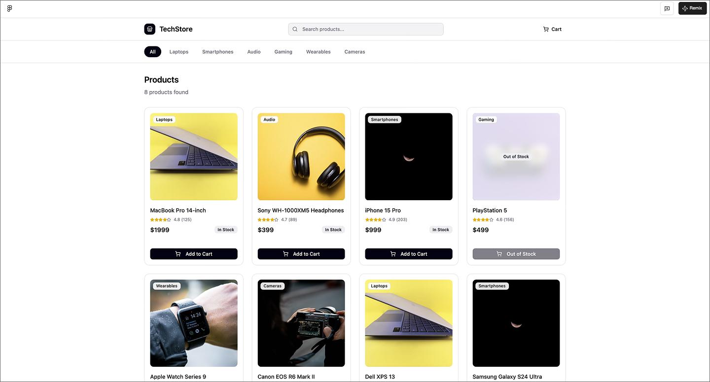The width and height of the screenshot is (710, 382).
Task: Click the star rating of MacBook Pro
Action: point(161,220)
